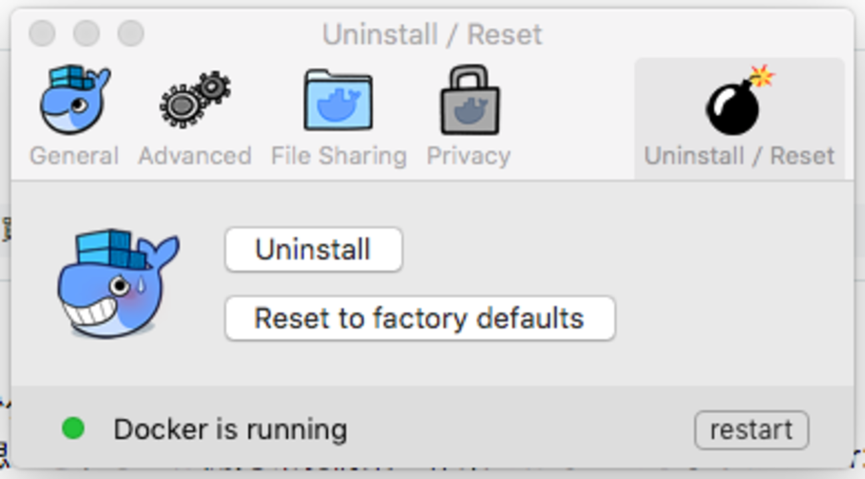Select the File Sharing folder icon
This screenshot has width=865, height=479.
[x=338, y=100]
